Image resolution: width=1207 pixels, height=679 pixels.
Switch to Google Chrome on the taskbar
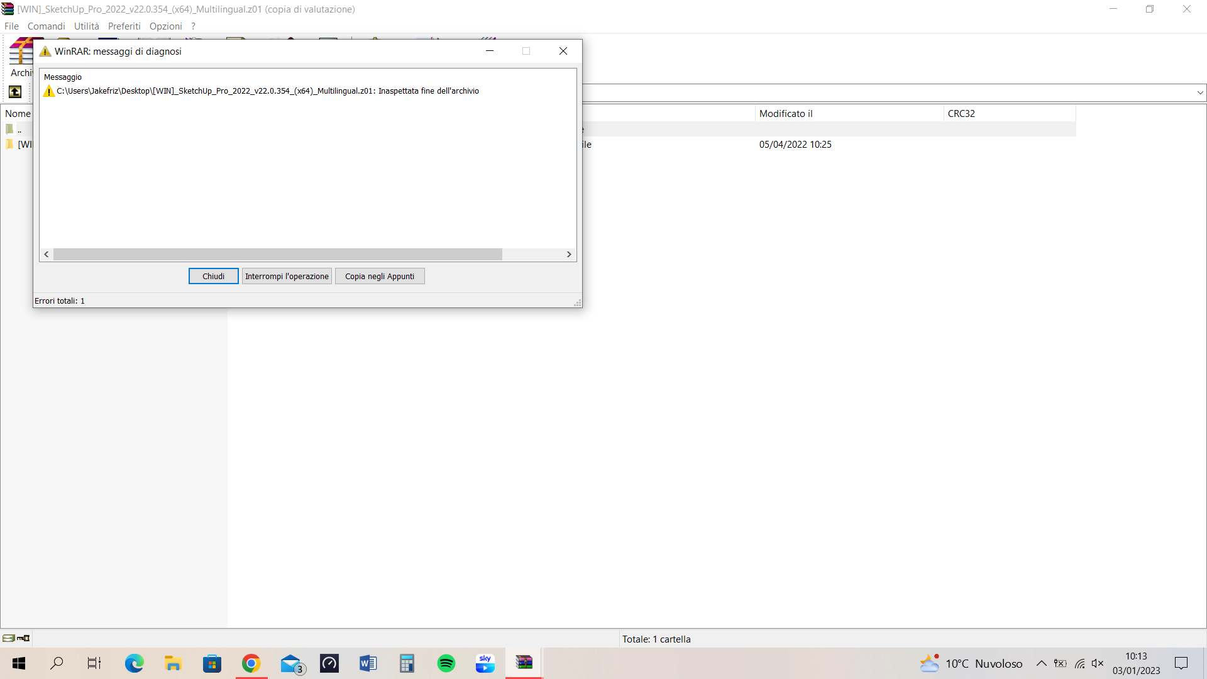[251, 663]
